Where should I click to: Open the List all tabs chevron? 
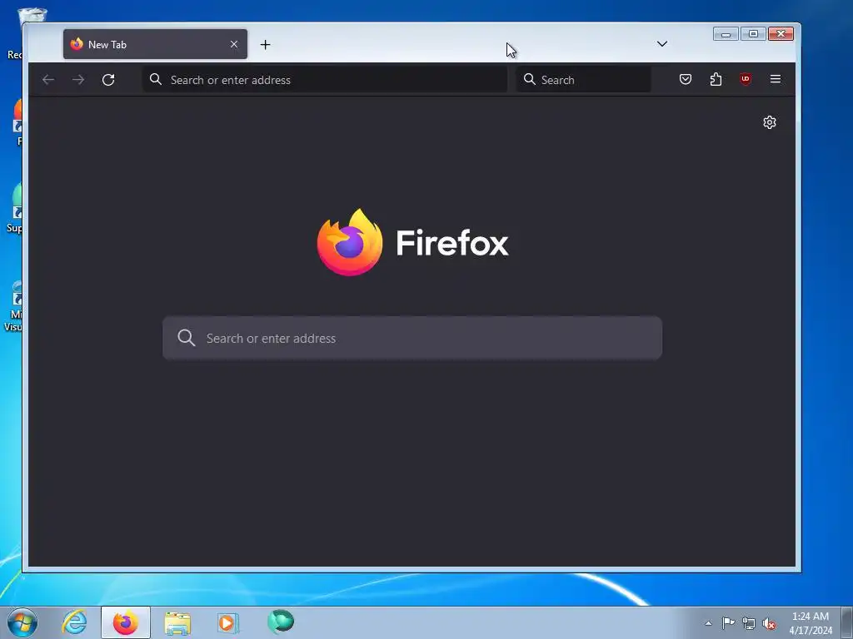click(x=662, y=44)
